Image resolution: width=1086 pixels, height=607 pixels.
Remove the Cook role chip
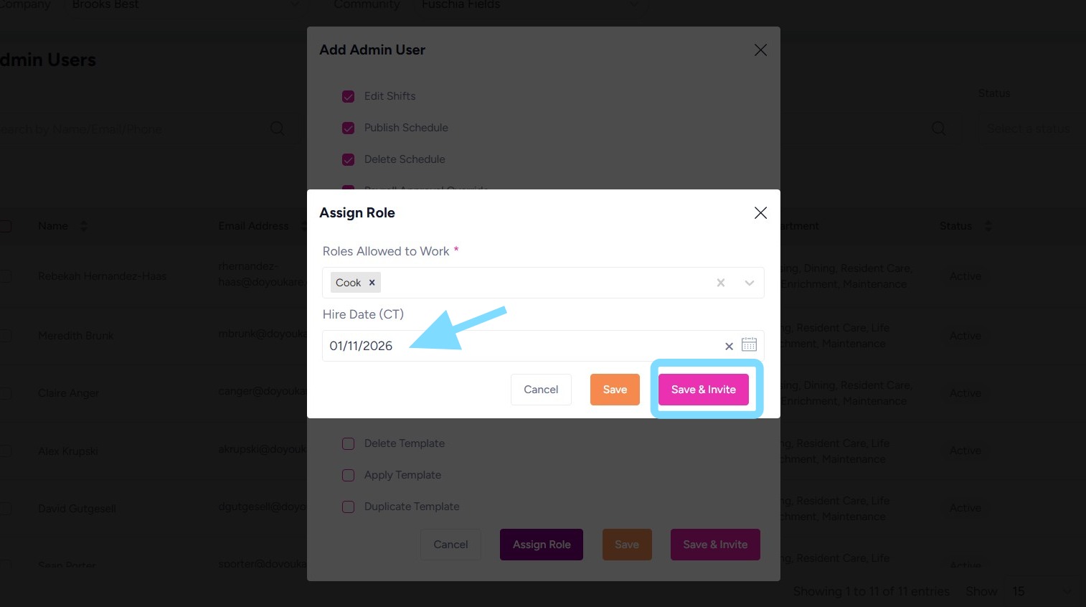pos(372,283)
